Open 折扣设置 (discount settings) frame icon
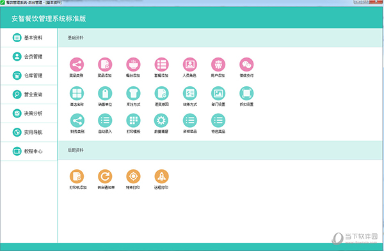384x251 pixels. (x=246, y=93)
